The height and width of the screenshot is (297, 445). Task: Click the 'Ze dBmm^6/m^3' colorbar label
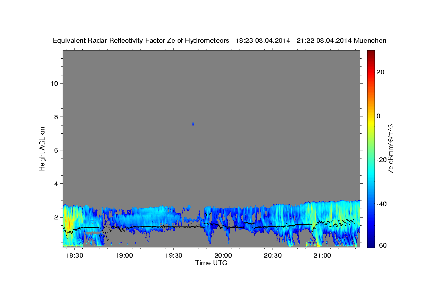pos(390,148)
